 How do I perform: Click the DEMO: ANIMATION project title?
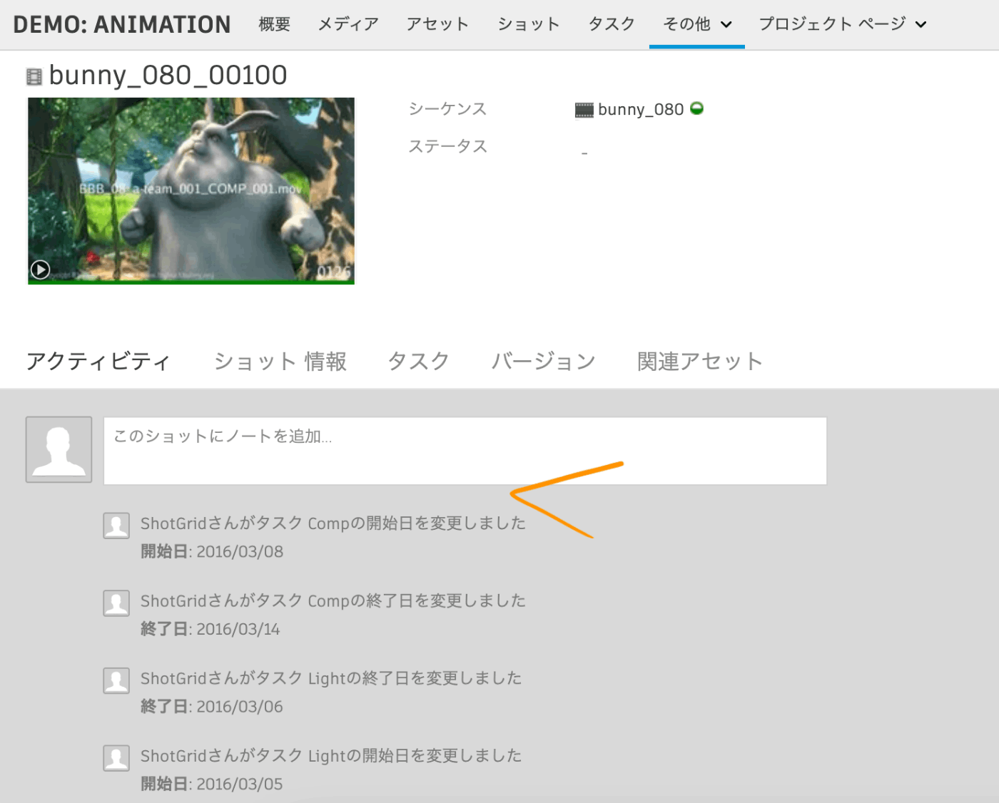pyautogui.click(x=122, y=24)
